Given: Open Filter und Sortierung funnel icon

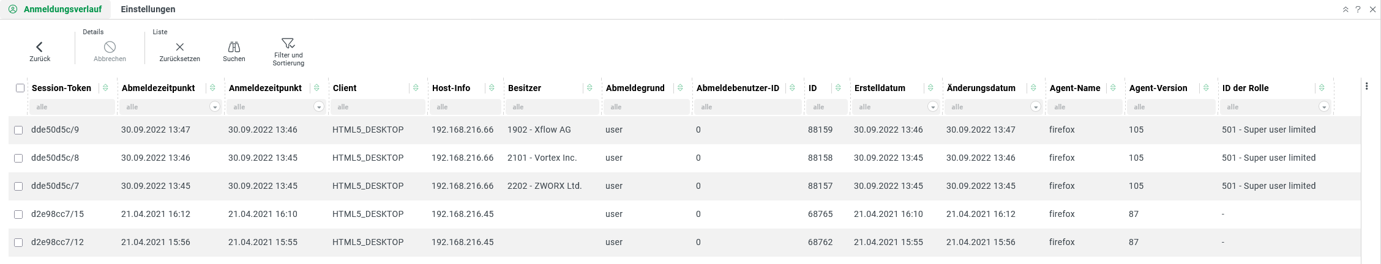Looking at the screenshot, I should [288, 43].
